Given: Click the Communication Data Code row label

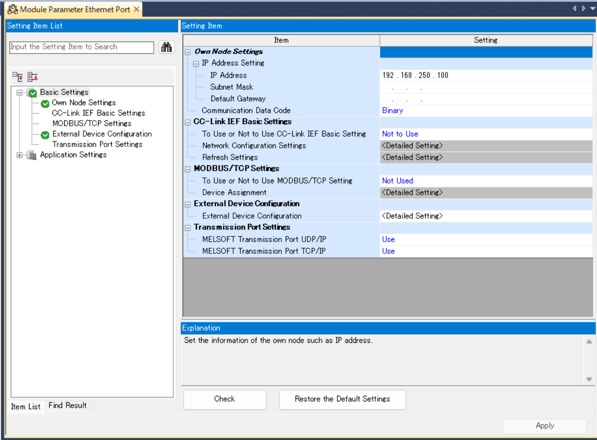Looking at the screenshot, I should click(246, 111).
